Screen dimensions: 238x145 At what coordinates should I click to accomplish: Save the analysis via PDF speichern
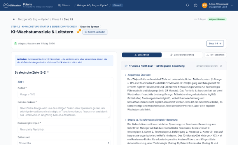(215, 55)
